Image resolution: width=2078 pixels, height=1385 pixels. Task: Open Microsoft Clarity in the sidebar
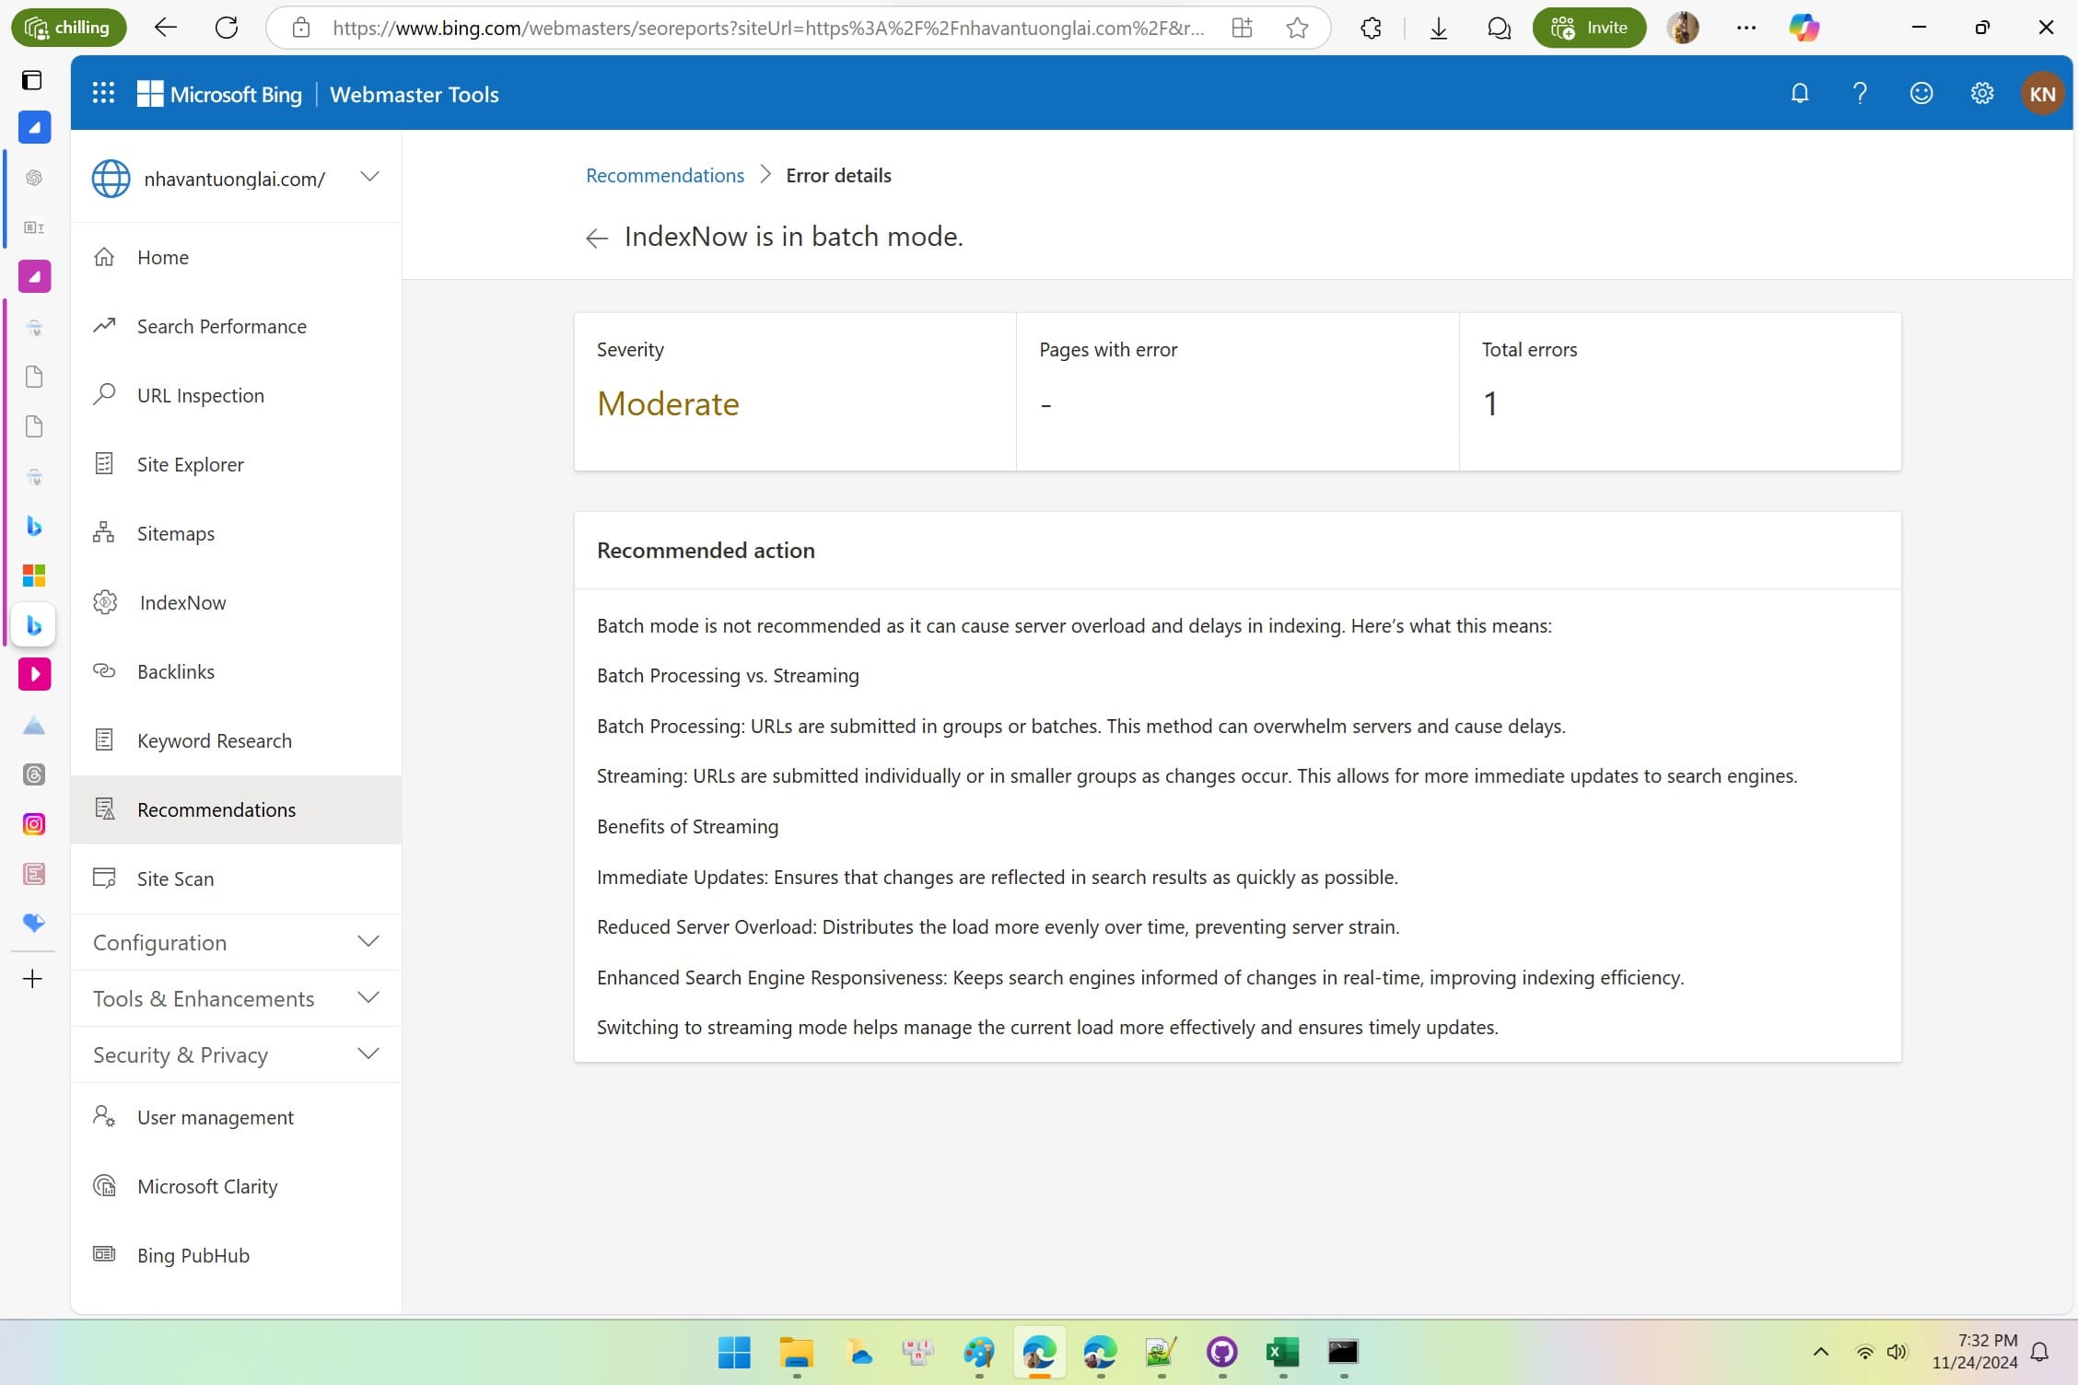(236, 1186)
